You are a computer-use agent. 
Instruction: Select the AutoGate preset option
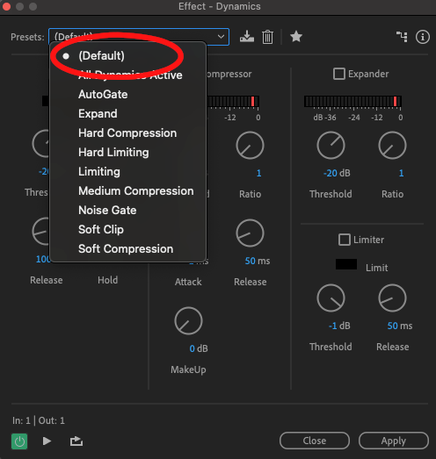click(103, 94)
